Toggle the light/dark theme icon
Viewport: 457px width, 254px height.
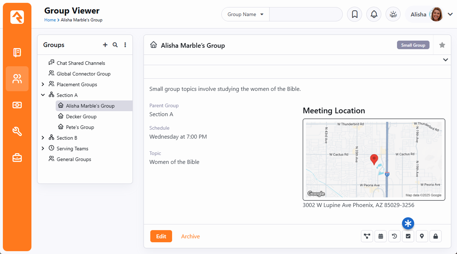click(393, 14)
